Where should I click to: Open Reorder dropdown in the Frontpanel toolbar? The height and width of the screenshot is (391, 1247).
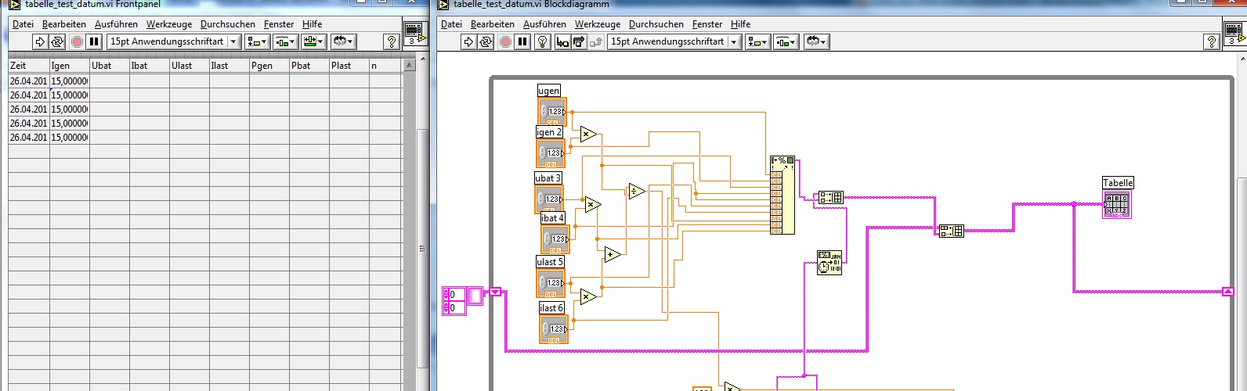(x=343, y=41)
